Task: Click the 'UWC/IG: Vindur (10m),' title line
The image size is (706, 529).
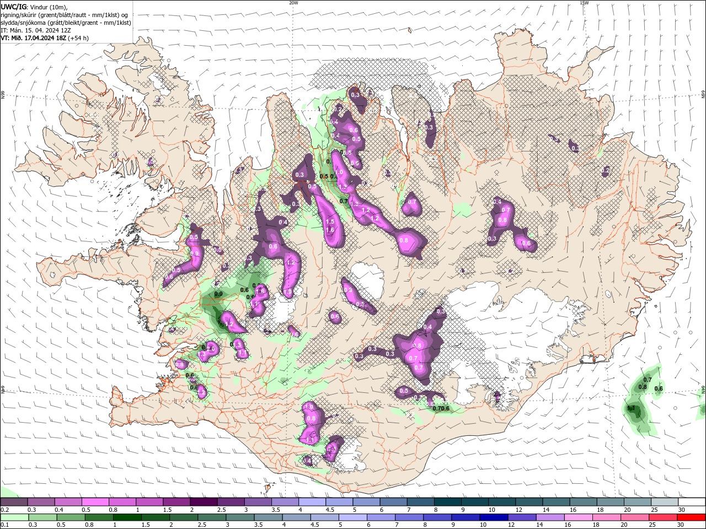Action: pyautogui.click(x=34, y=7)
